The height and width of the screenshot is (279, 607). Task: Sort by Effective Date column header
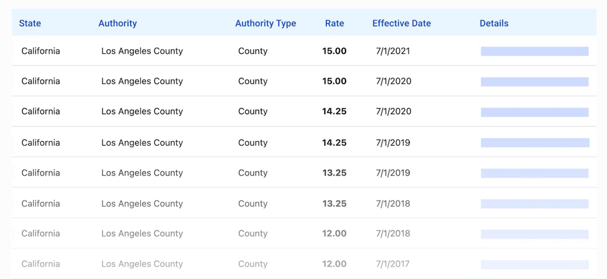(x=402, y=23)
